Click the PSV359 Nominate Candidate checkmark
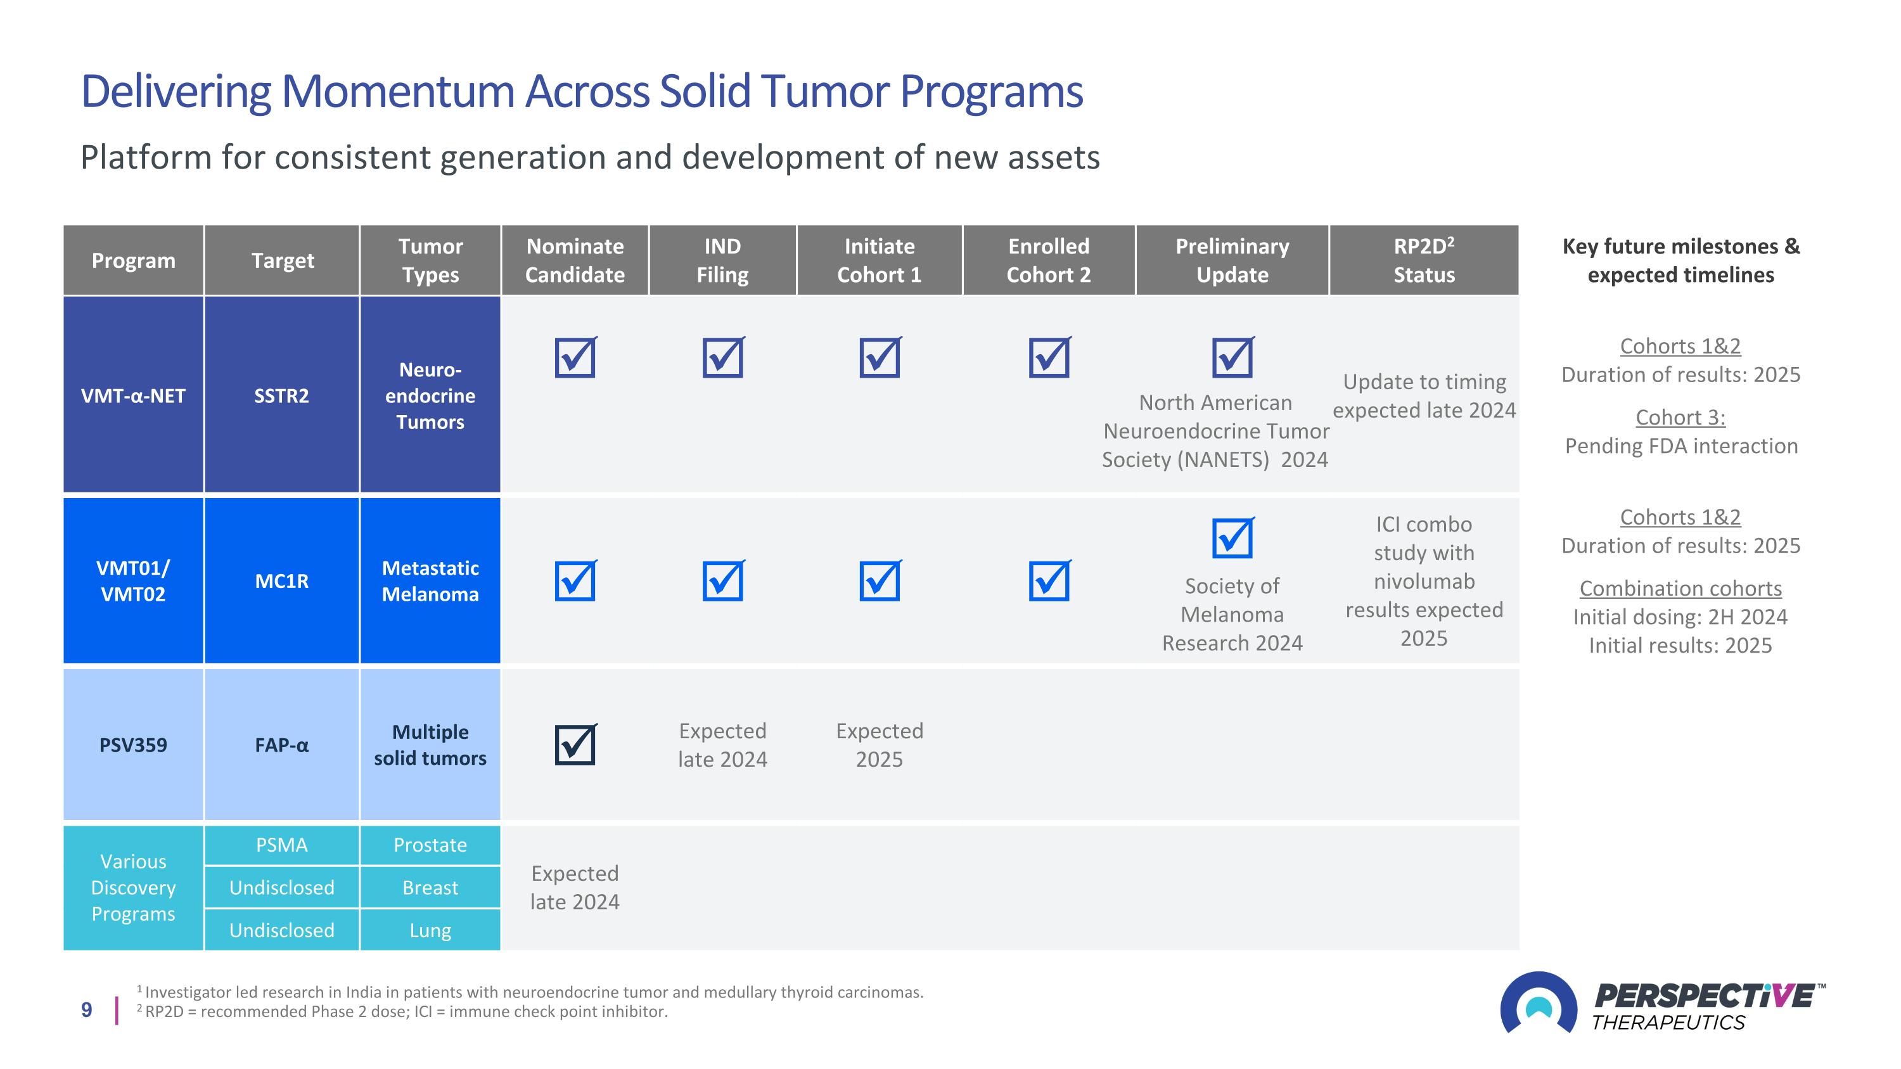The image size is (1901, 1069). [x=575, y=745]
